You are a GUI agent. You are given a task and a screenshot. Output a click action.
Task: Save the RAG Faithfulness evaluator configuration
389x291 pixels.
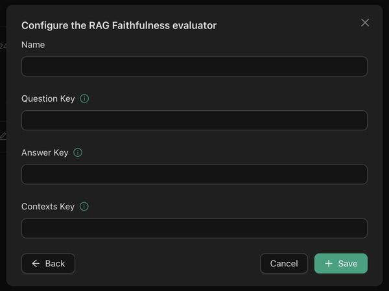341,264
